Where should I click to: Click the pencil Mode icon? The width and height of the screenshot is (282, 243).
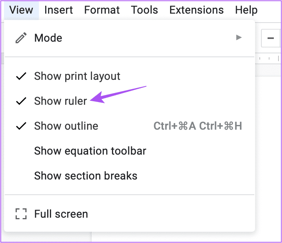[21, 38]
